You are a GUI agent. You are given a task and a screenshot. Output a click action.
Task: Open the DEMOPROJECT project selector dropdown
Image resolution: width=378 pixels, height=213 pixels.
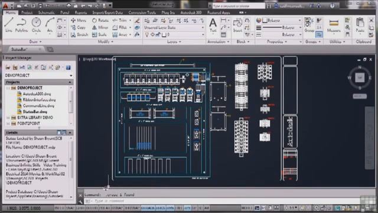point(38,76)
